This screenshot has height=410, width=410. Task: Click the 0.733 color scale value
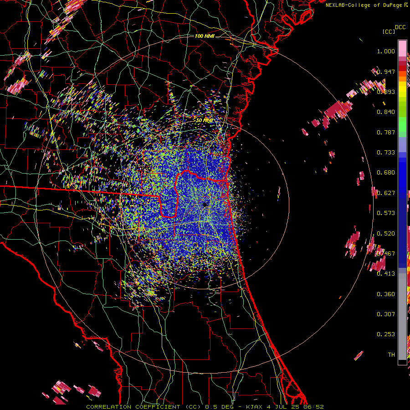tap(386, 153)
